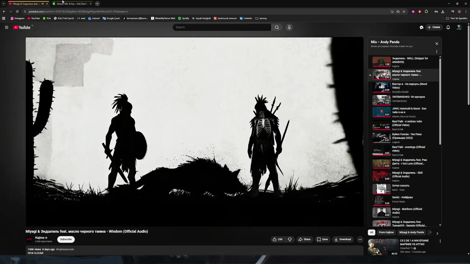Image resolution: width=470 pixels, height=264 pixels.
Task: Open the LinkedIn bookmark
Action: coord(246,18)
